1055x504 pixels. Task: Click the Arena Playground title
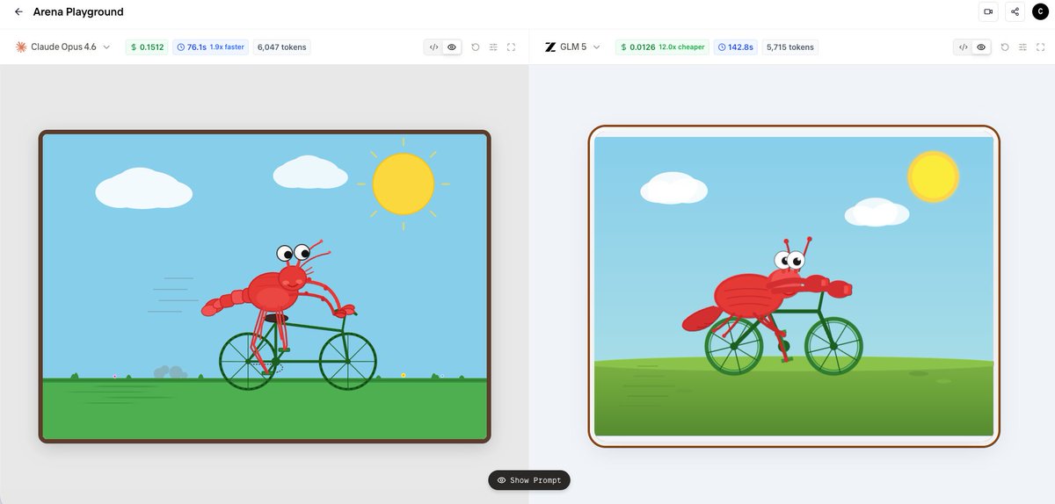[78, 12]
